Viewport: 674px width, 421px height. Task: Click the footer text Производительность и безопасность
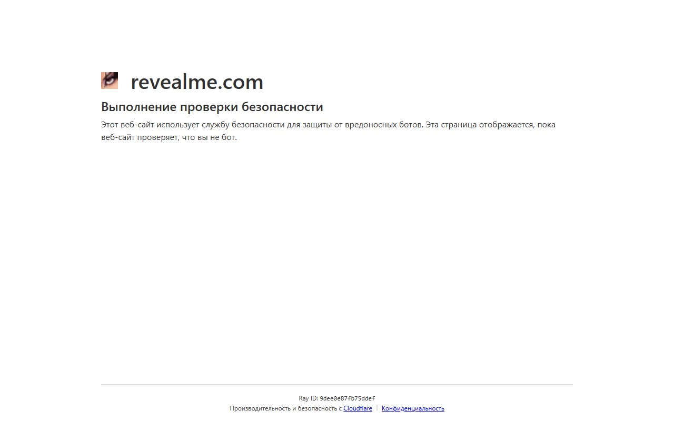284,408
